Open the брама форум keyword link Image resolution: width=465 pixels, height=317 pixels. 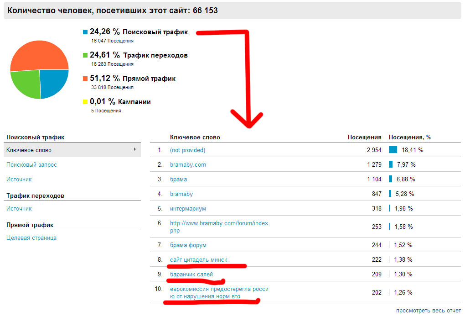pyautogui.click(x=188, y=245)
